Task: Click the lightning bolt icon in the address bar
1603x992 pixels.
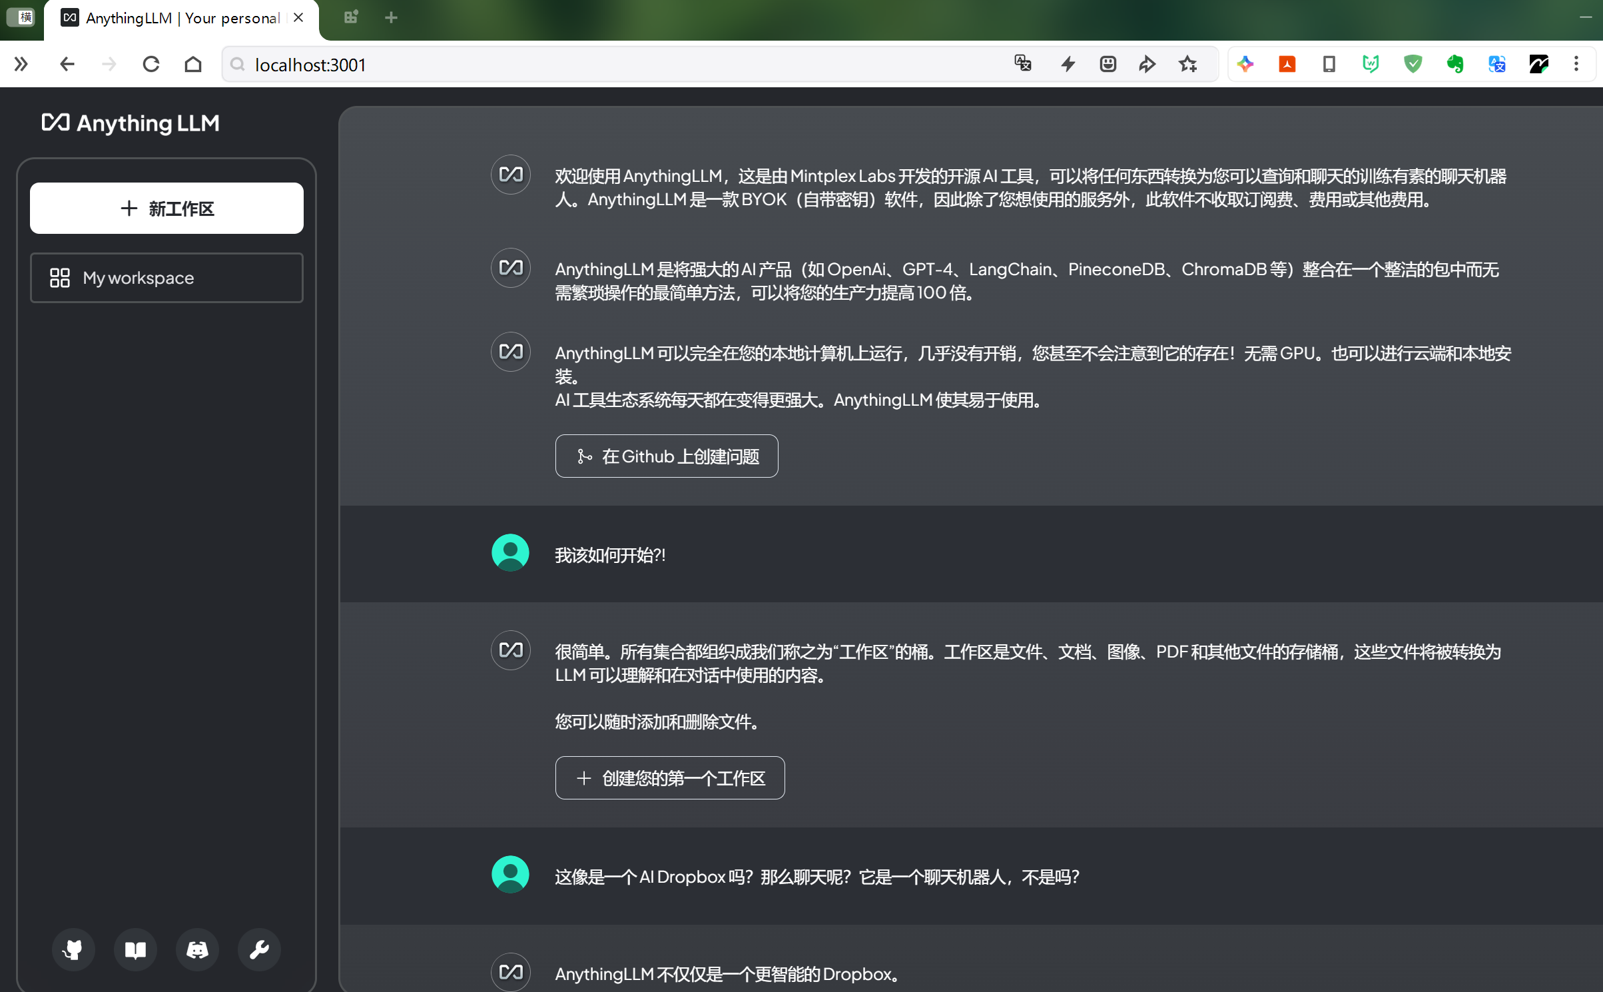Action: (x=1068, y=64)
